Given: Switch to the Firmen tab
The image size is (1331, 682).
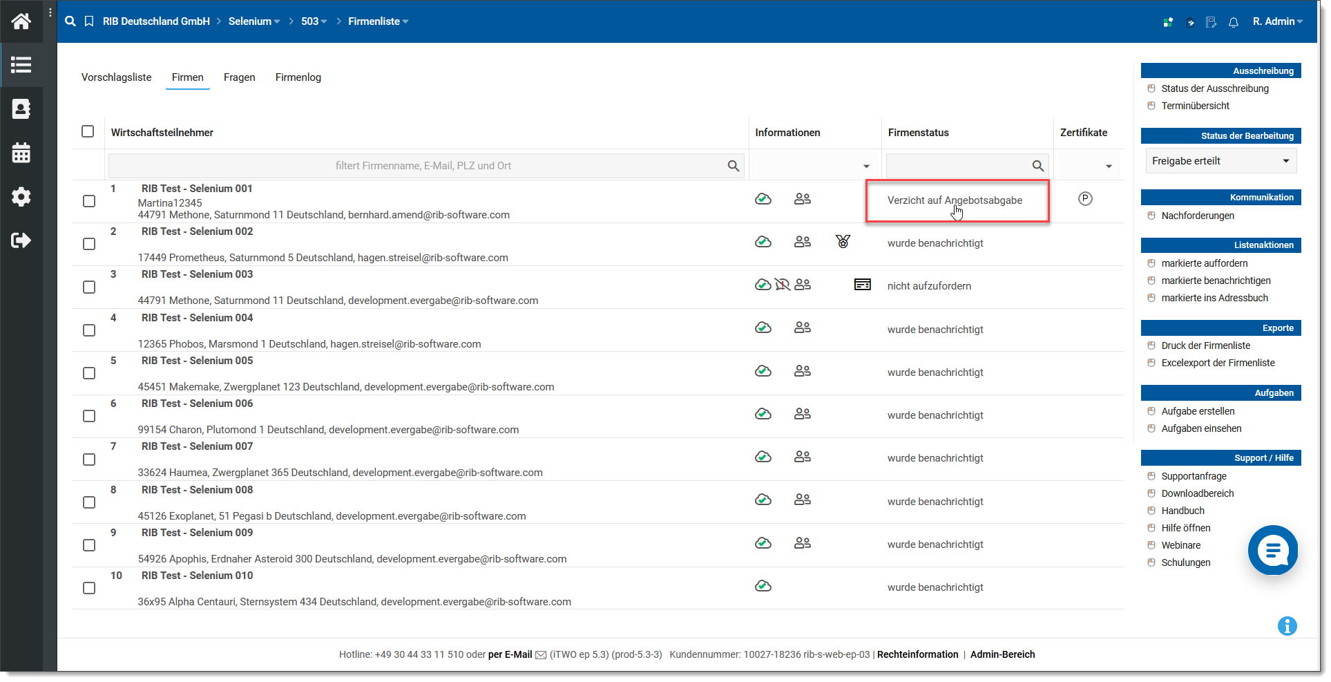Looking at the screenshot, I should pos(188,77).
